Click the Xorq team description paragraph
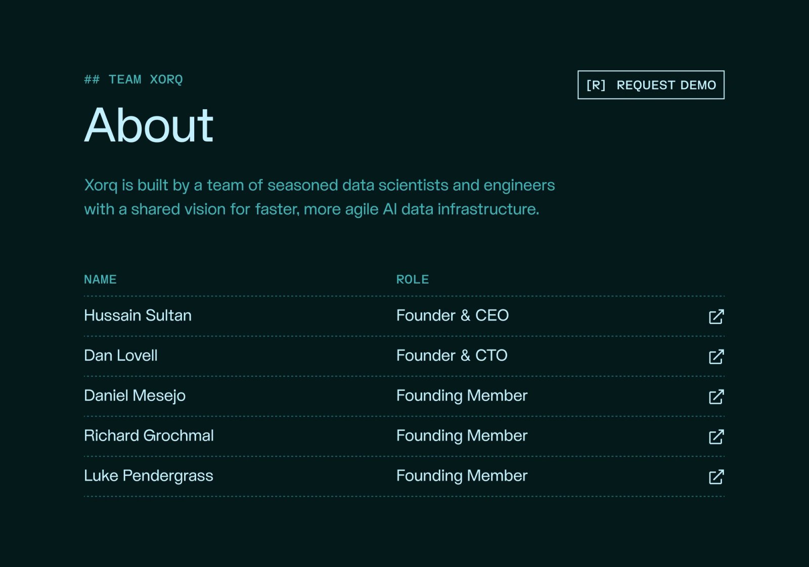 coord(320,197)
